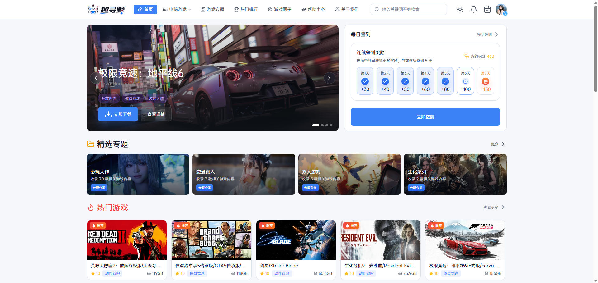The width and height of the screenshot is (598, 283).
Task: Select the 开放世界 banner tag
Action: click(x=109, y=98)
